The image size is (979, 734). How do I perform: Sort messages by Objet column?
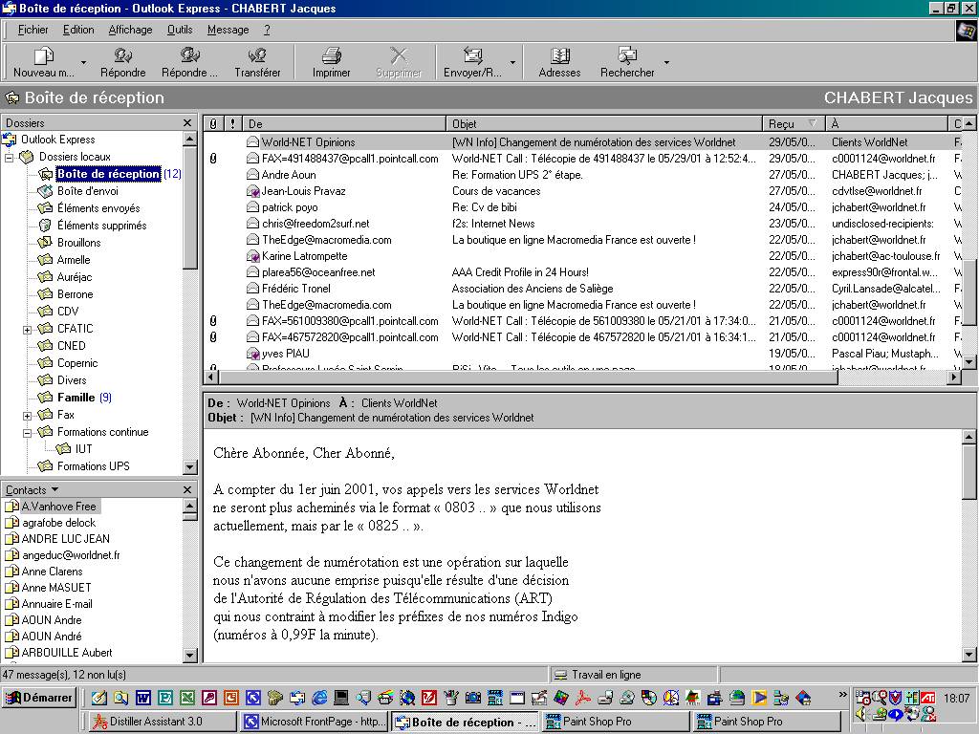[604, 123]
